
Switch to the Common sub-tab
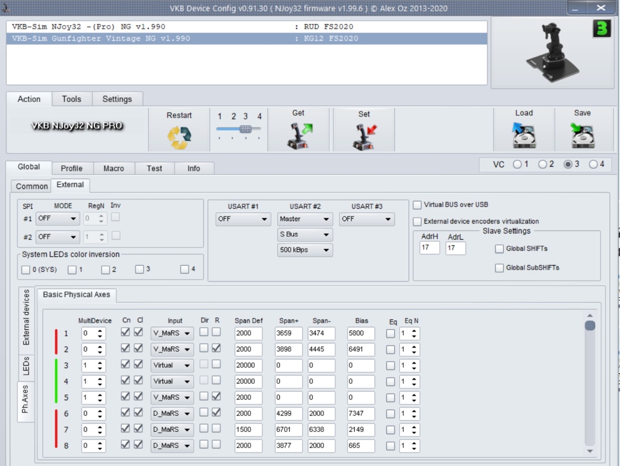(32, 186)
